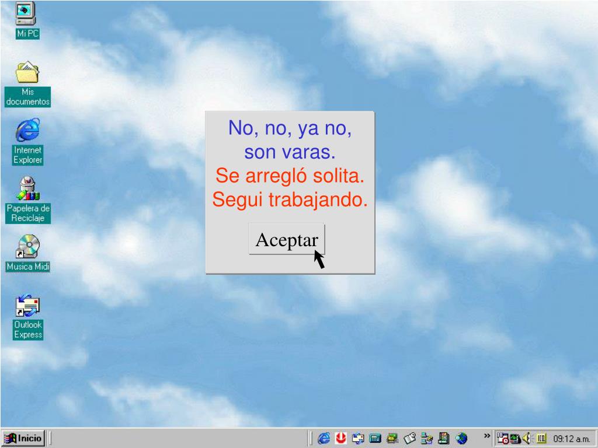Click the text 'Segui trabajando.'
Image resolution: width=598 pixels, height=448 pixels.
[x=290, y=199]
